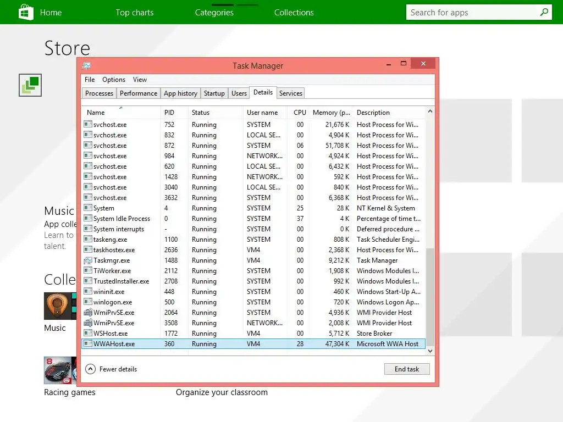Screen dimensions: 563x422
Task: Click the TrustedInstaller.exe process icon
Action: click(x=87, y=281)
